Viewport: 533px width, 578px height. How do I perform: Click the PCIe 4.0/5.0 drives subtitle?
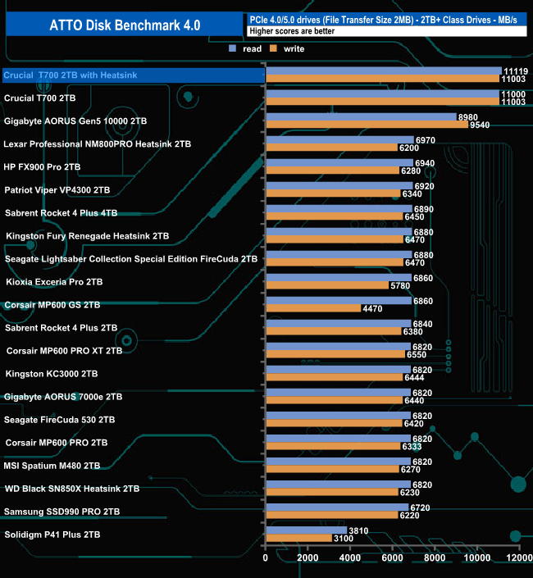(383, 20)
